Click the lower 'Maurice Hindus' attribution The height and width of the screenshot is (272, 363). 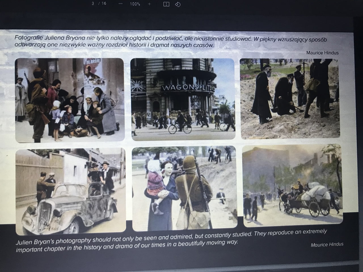coord(327,245)
